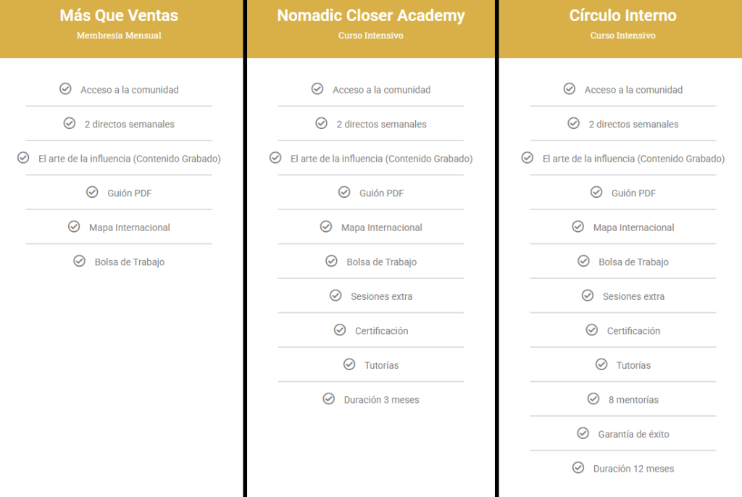Viewport: 742px width, 497px height.
Task: Click 2 directos semanales text in Círculo Interno
Action: click(x=633, y=124)
